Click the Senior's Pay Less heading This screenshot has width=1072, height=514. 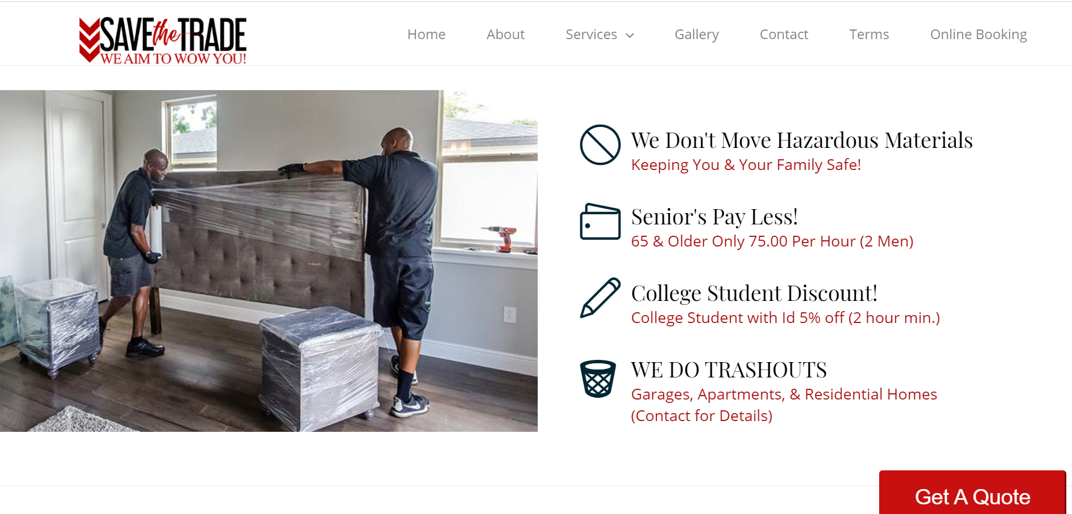click(715, 216)
